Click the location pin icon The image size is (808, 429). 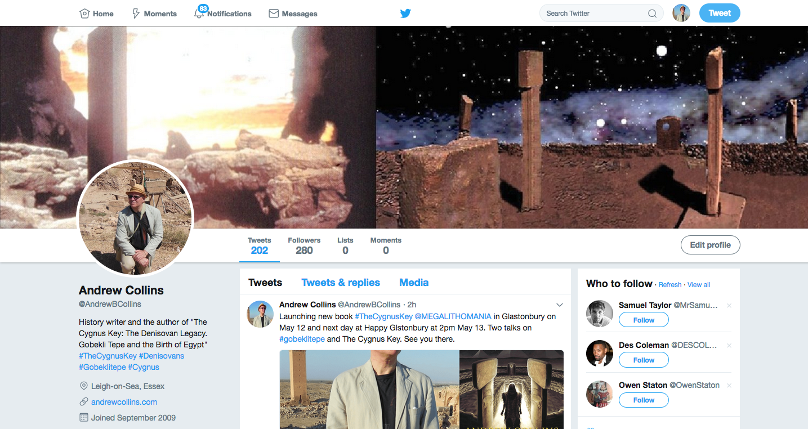[84, 386]
